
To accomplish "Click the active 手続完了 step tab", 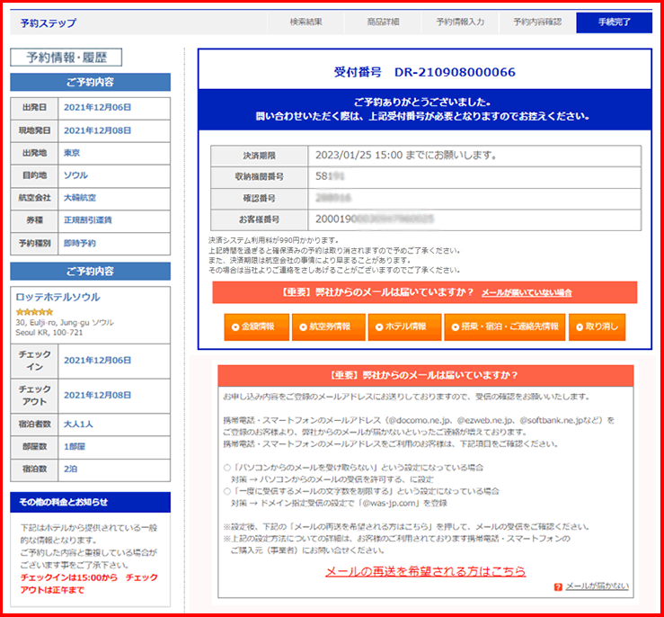I will [x=614, y=22].
